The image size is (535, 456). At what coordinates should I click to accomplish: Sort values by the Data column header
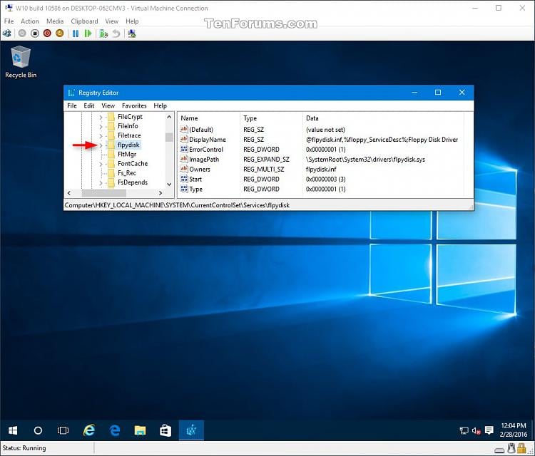click(383, 118)
